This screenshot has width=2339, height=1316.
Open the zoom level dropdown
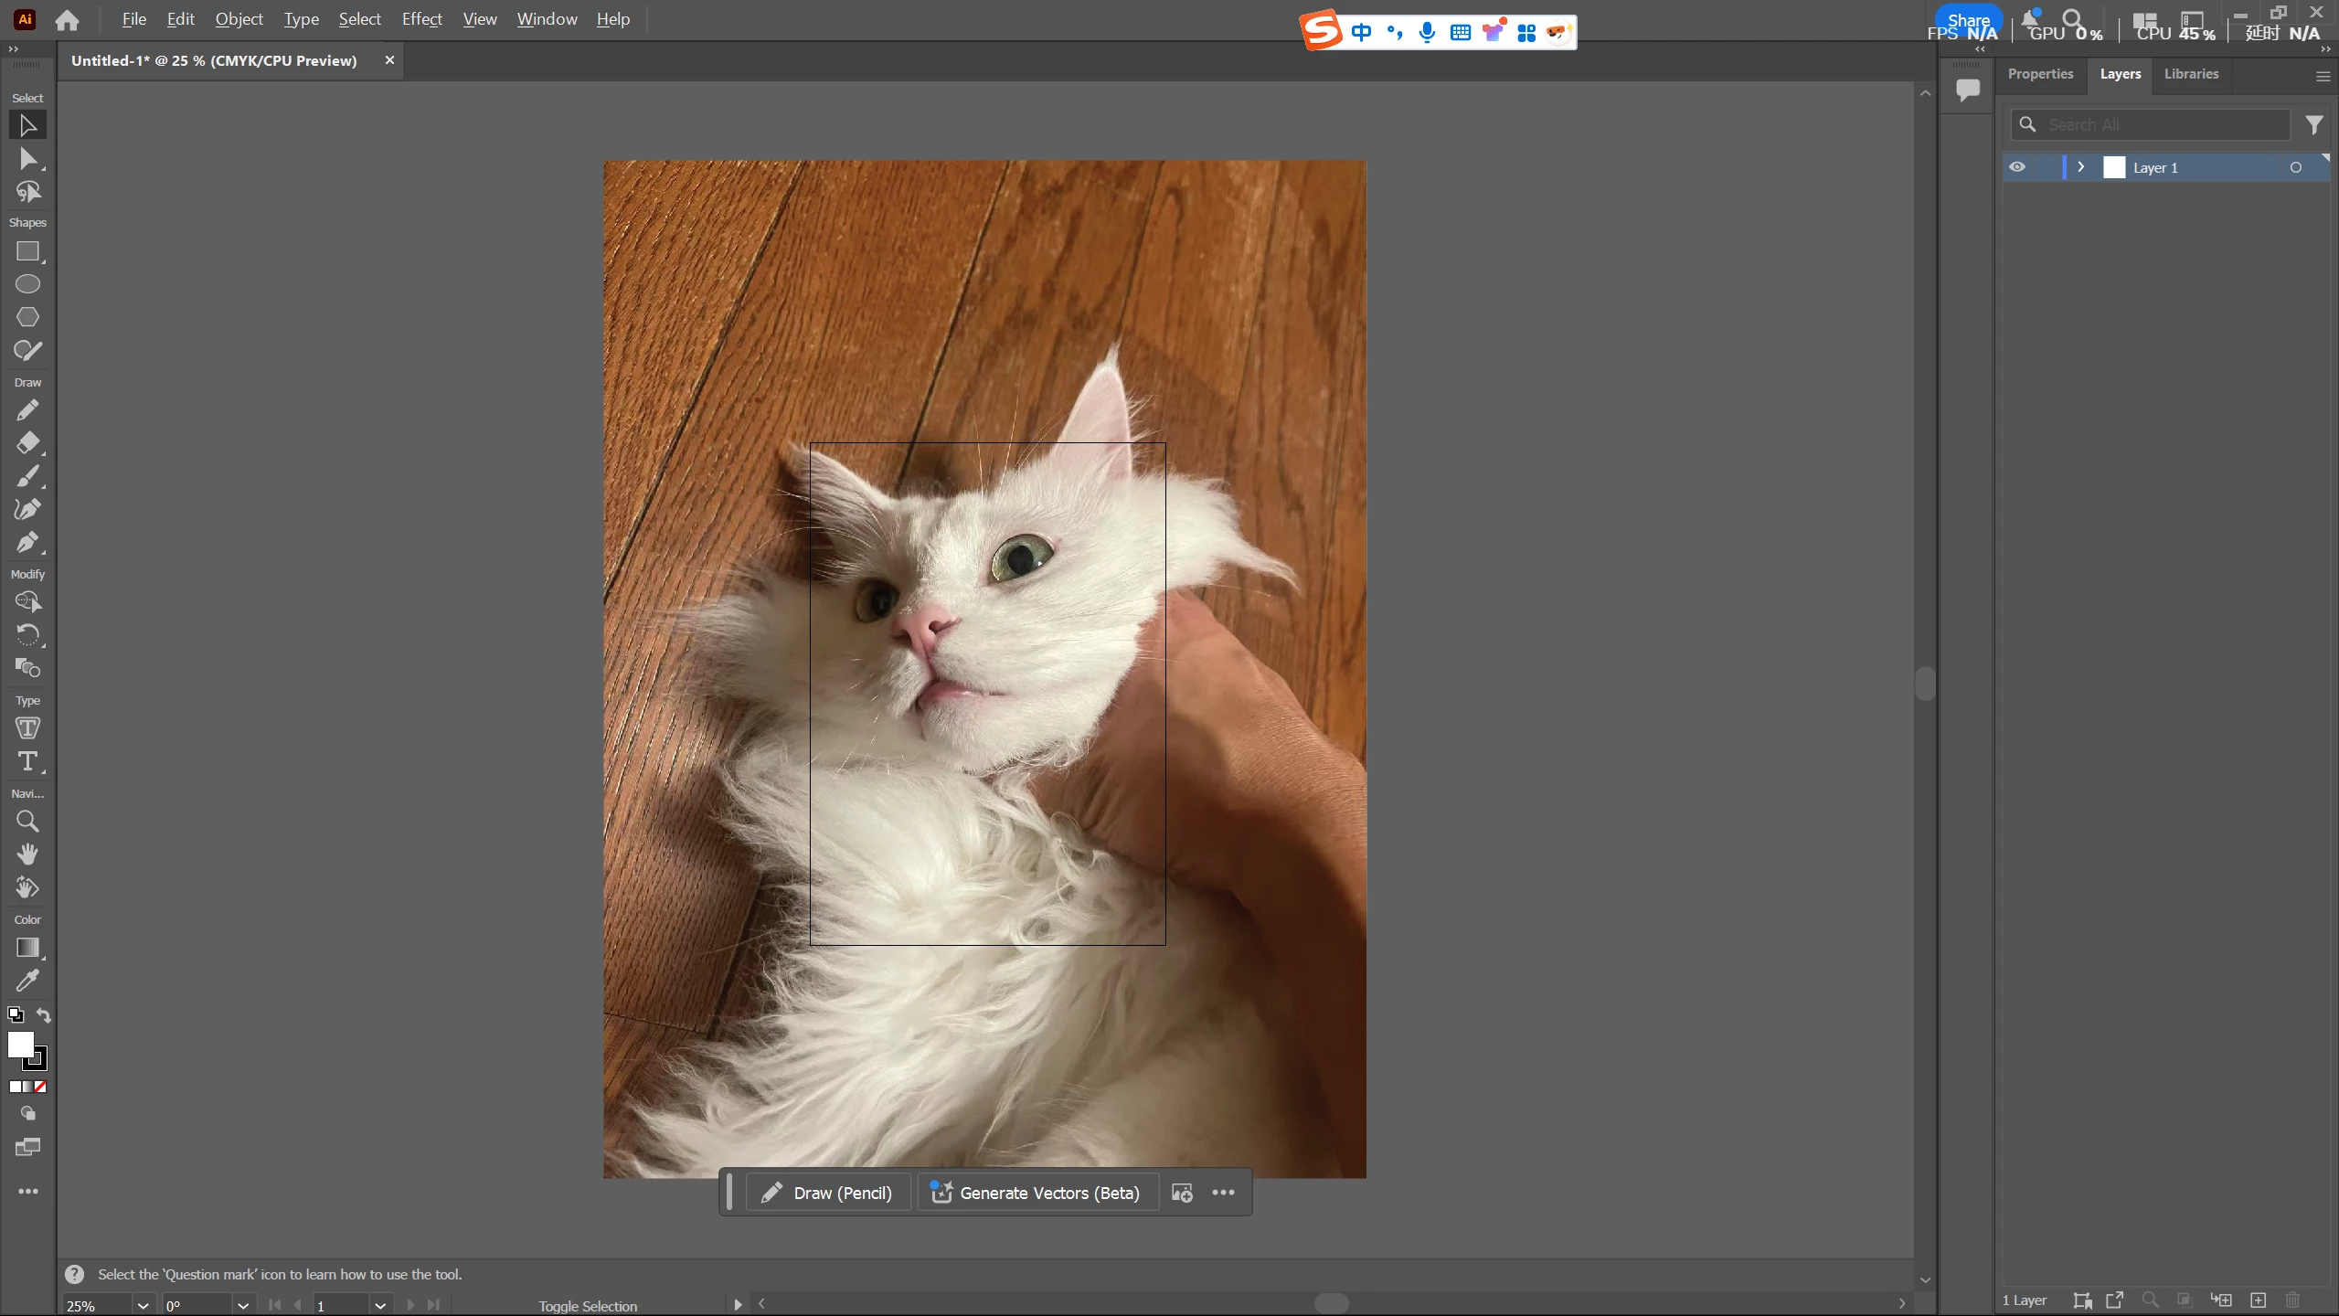click(143, 1305)
